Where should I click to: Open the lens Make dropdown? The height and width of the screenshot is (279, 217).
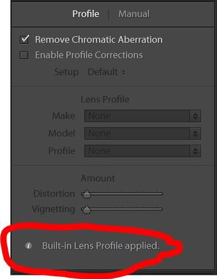(143, 116)
